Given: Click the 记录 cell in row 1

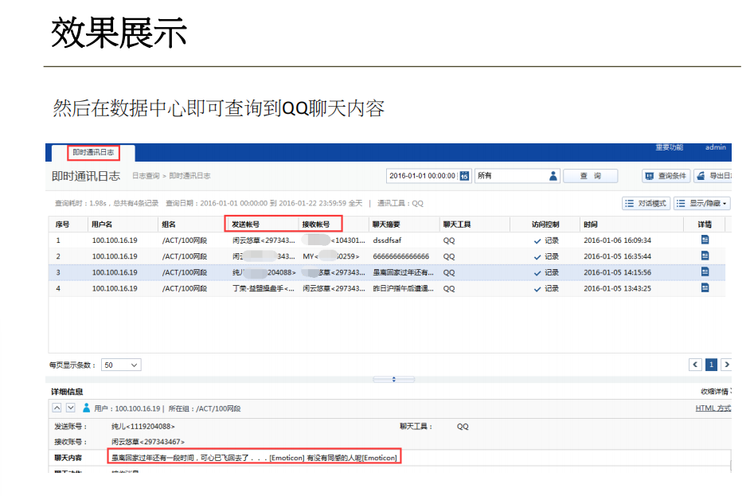Looking at the screenshot, I should [x=546, y=240].
